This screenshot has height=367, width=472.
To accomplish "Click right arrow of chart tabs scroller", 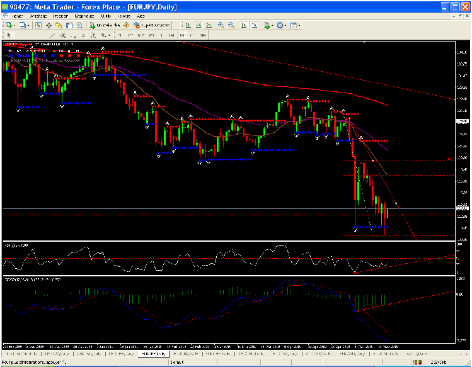I will pos(467,354).
